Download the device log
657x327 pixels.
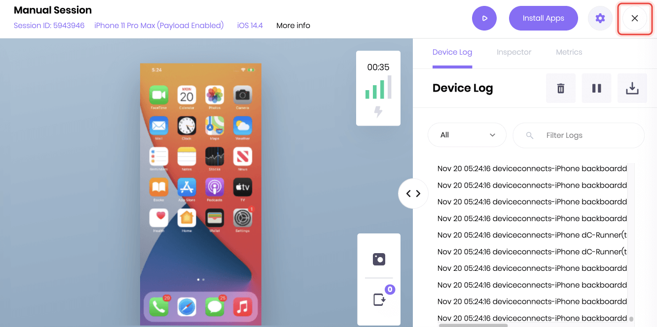point(632,88)
